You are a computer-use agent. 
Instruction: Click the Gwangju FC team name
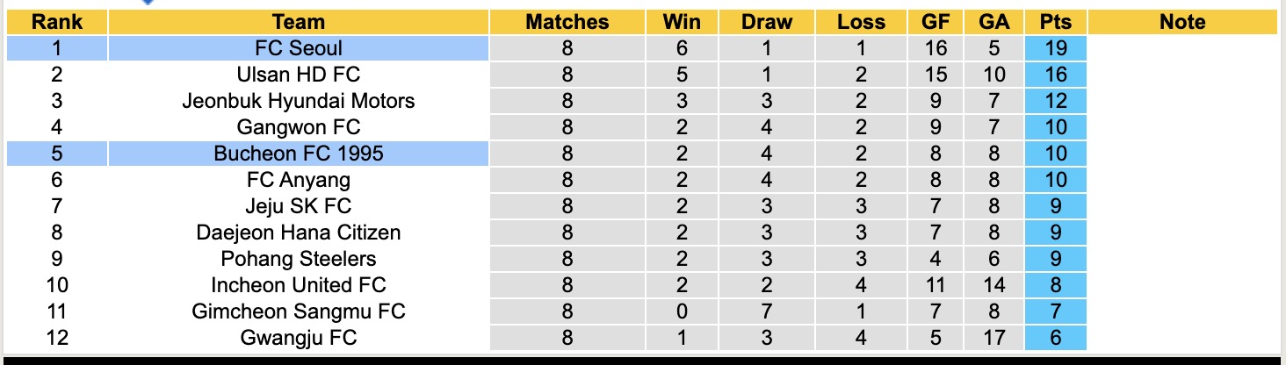(x=299, y=338)
